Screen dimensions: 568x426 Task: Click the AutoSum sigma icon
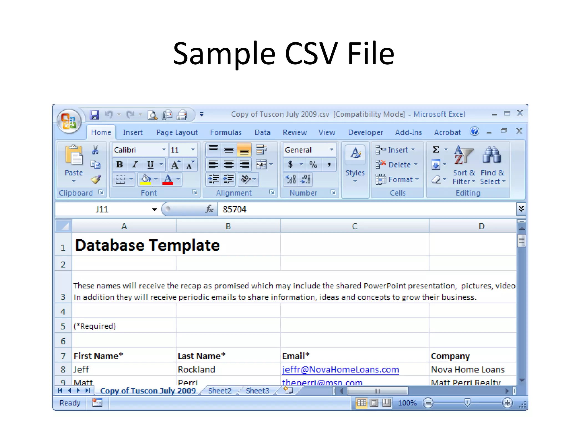point(436,150)
